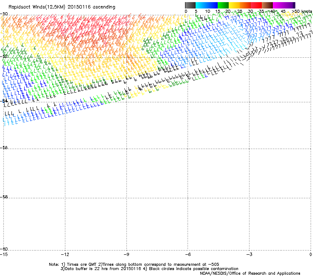The width and height of the screenshot is (314, 276).
Task: Click the yellow 20-25 knots legend segment
Action: pyautogui.click(x=234, y=5)
